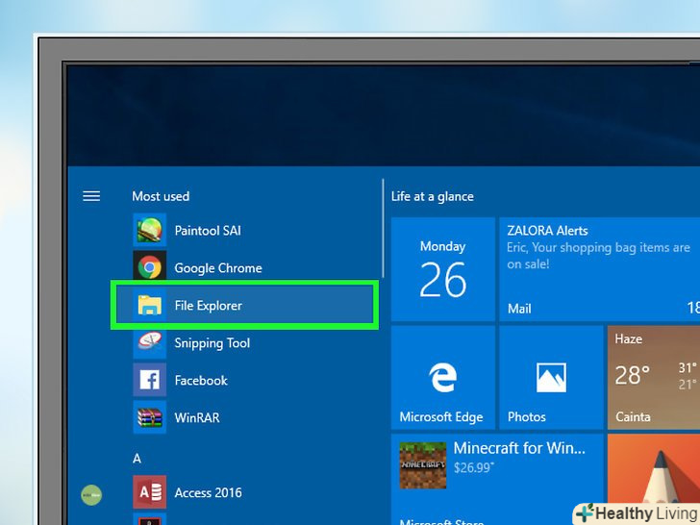Click the Paintool SAI app icon
The image size is (700, 525).
(150, 231)
